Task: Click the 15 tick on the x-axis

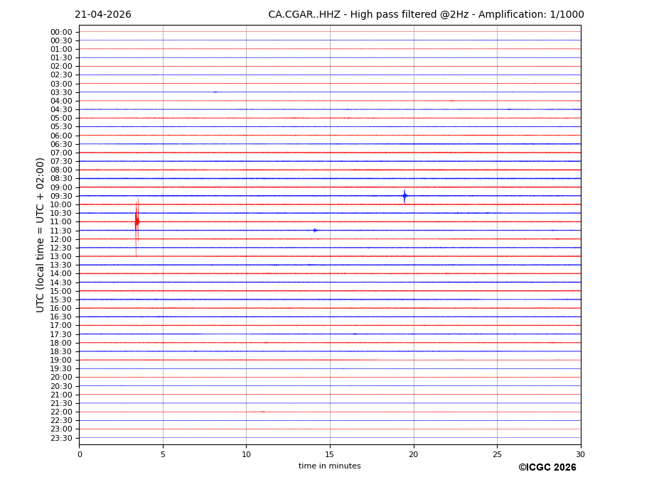Action: tap(330, 454)
